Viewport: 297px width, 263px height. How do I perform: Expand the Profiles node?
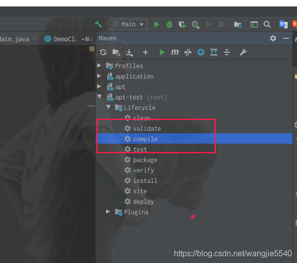pyautogui.click(x=99, y=66)
